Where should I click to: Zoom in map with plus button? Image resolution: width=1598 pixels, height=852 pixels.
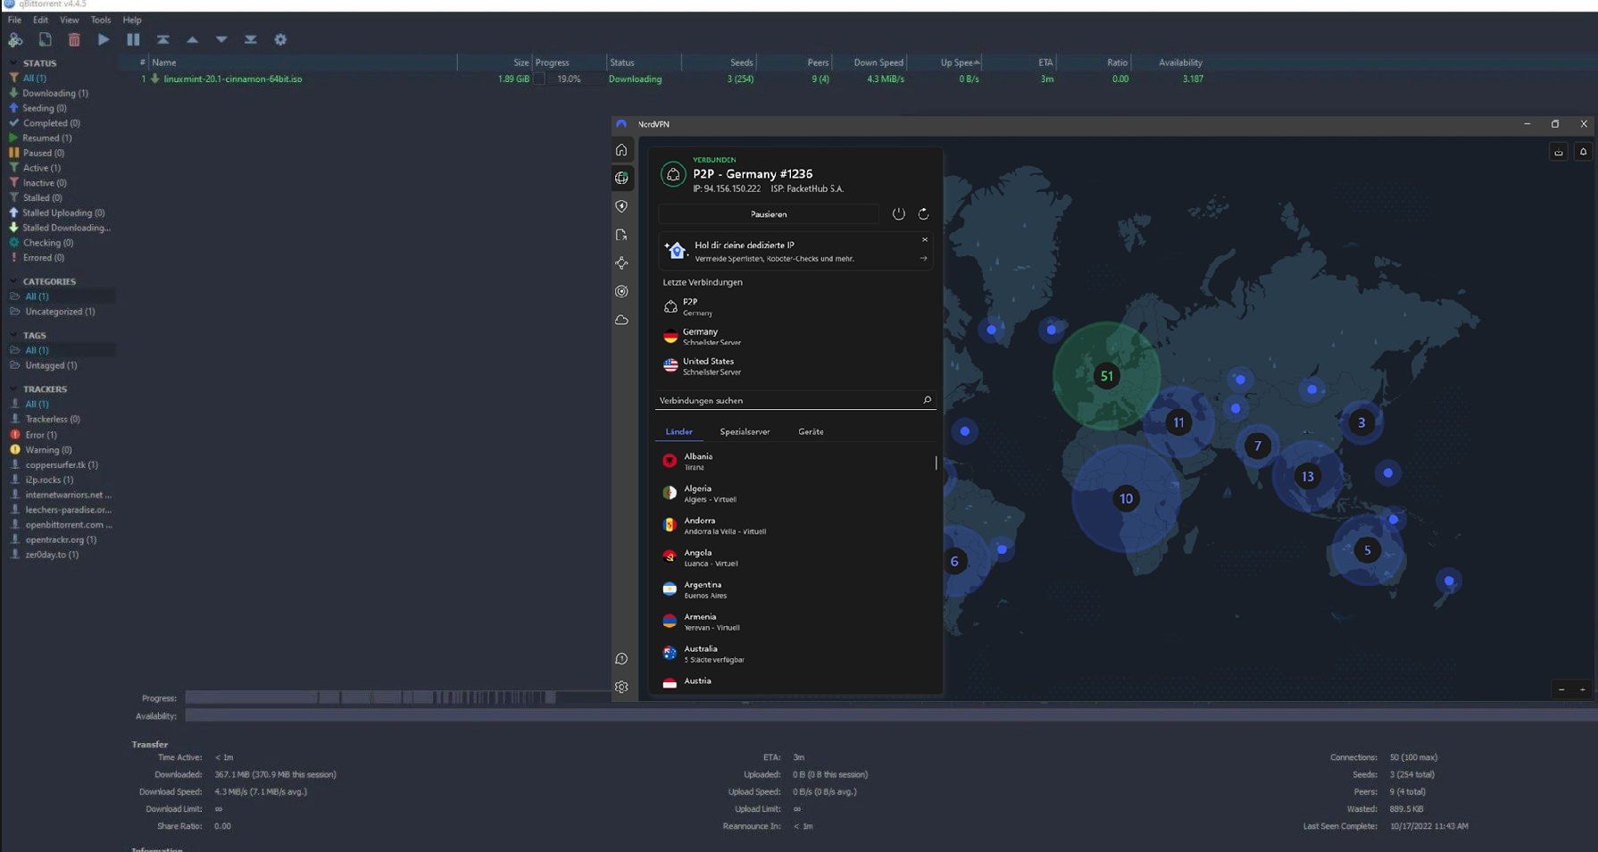[1583, 689]
